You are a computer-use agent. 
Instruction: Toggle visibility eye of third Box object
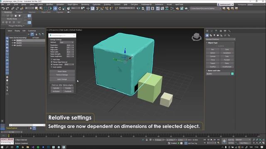pyautogui.click(x=12, y=45)
